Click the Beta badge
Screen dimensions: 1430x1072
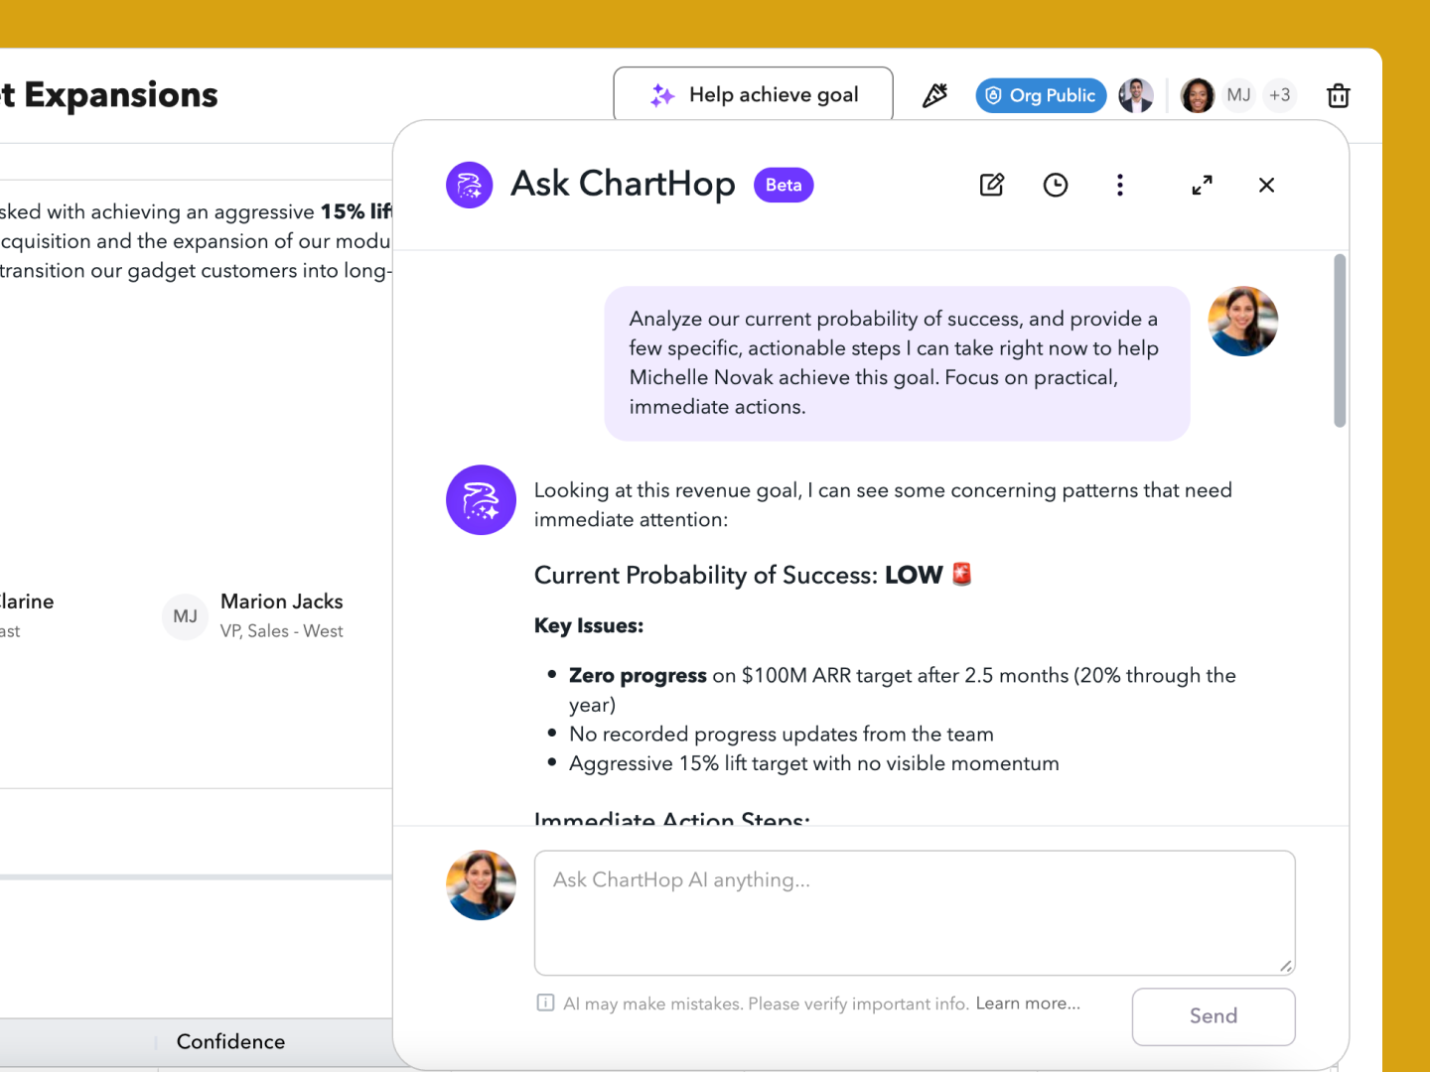pos(784,185)
